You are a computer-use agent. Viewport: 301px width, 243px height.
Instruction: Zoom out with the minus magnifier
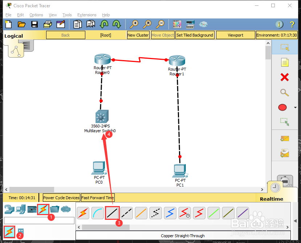(160, 24)
